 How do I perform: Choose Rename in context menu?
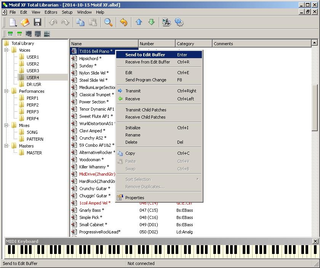159,135
